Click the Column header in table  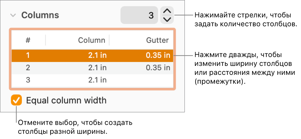click(92, 40)
